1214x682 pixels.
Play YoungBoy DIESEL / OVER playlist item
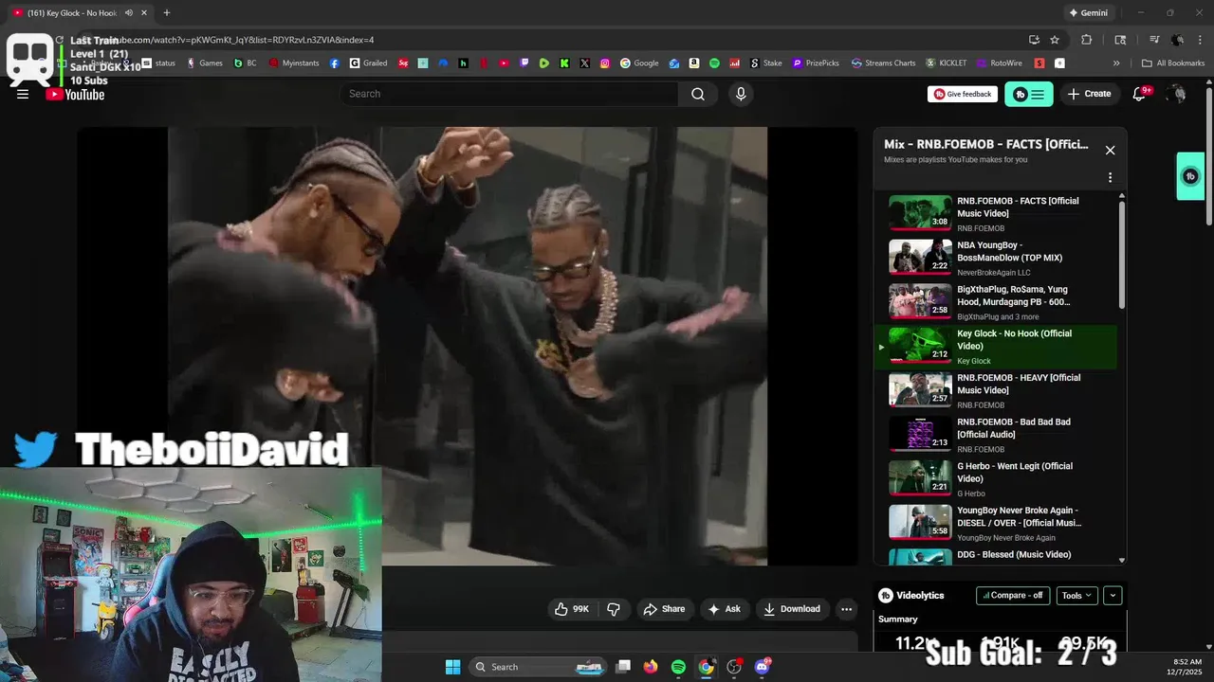click(996, 523)
